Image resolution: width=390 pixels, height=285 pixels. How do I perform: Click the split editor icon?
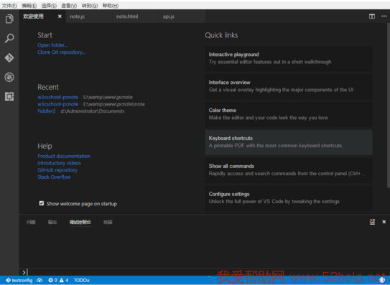click(372, 17)
